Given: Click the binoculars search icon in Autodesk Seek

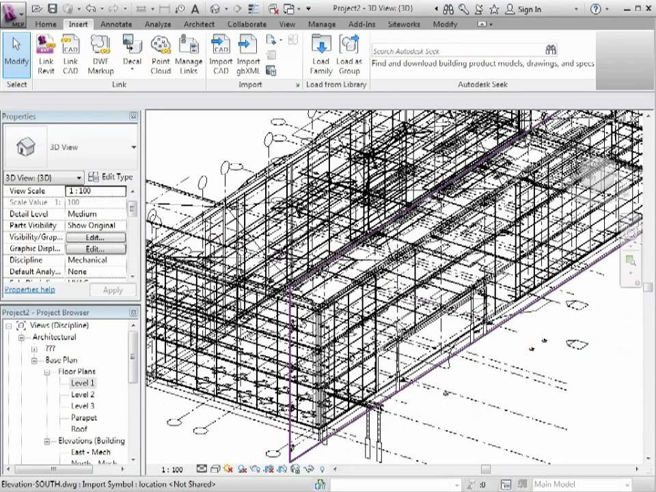Looking at the screenshot, I should pos(551,50).
